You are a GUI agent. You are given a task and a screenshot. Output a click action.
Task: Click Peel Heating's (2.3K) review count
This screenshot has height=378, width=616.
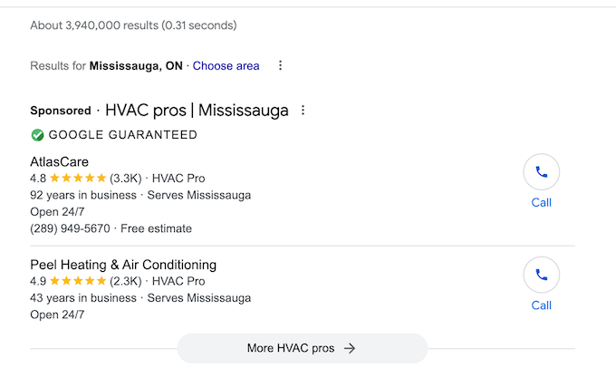(x=126, y=282)
